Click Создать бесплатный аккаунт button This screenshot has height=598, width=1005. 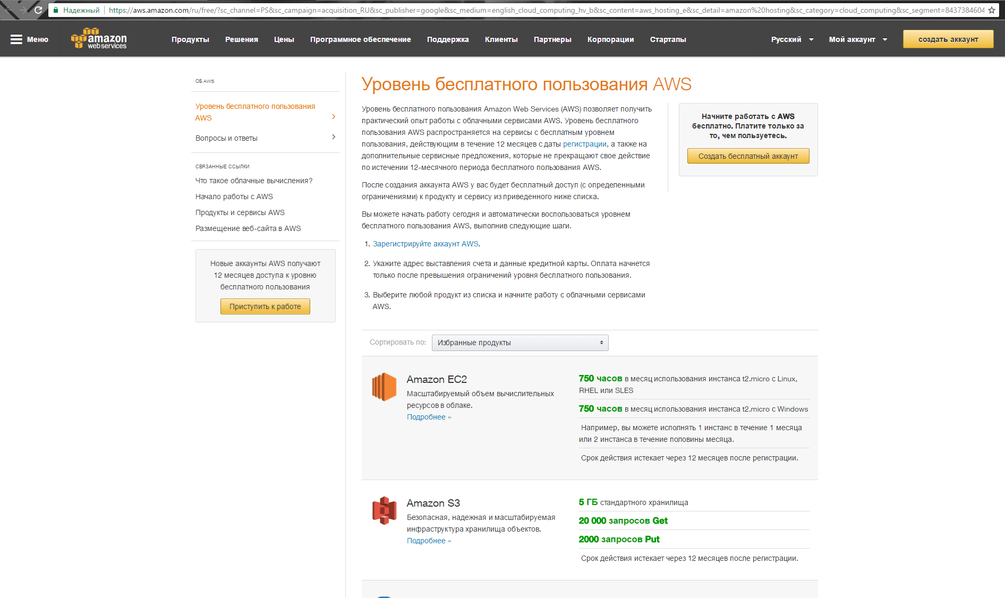click(x=748, y=156)
